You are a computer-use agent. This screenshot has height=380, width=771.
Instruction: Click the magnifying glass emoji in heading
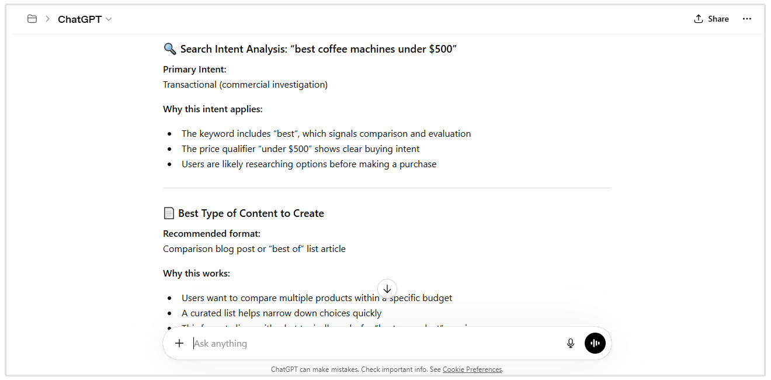tap(169, 49)
